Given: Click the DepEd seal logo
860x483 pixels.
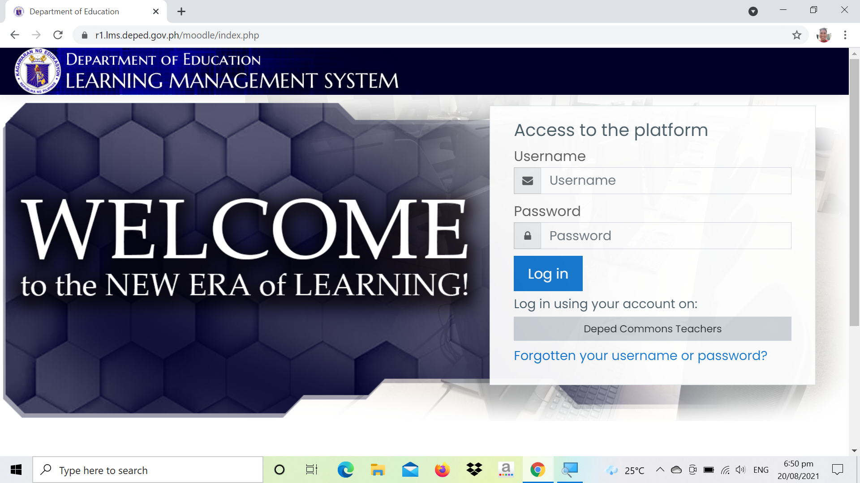Looking at the screenshot, I should (x=38, y=72).
